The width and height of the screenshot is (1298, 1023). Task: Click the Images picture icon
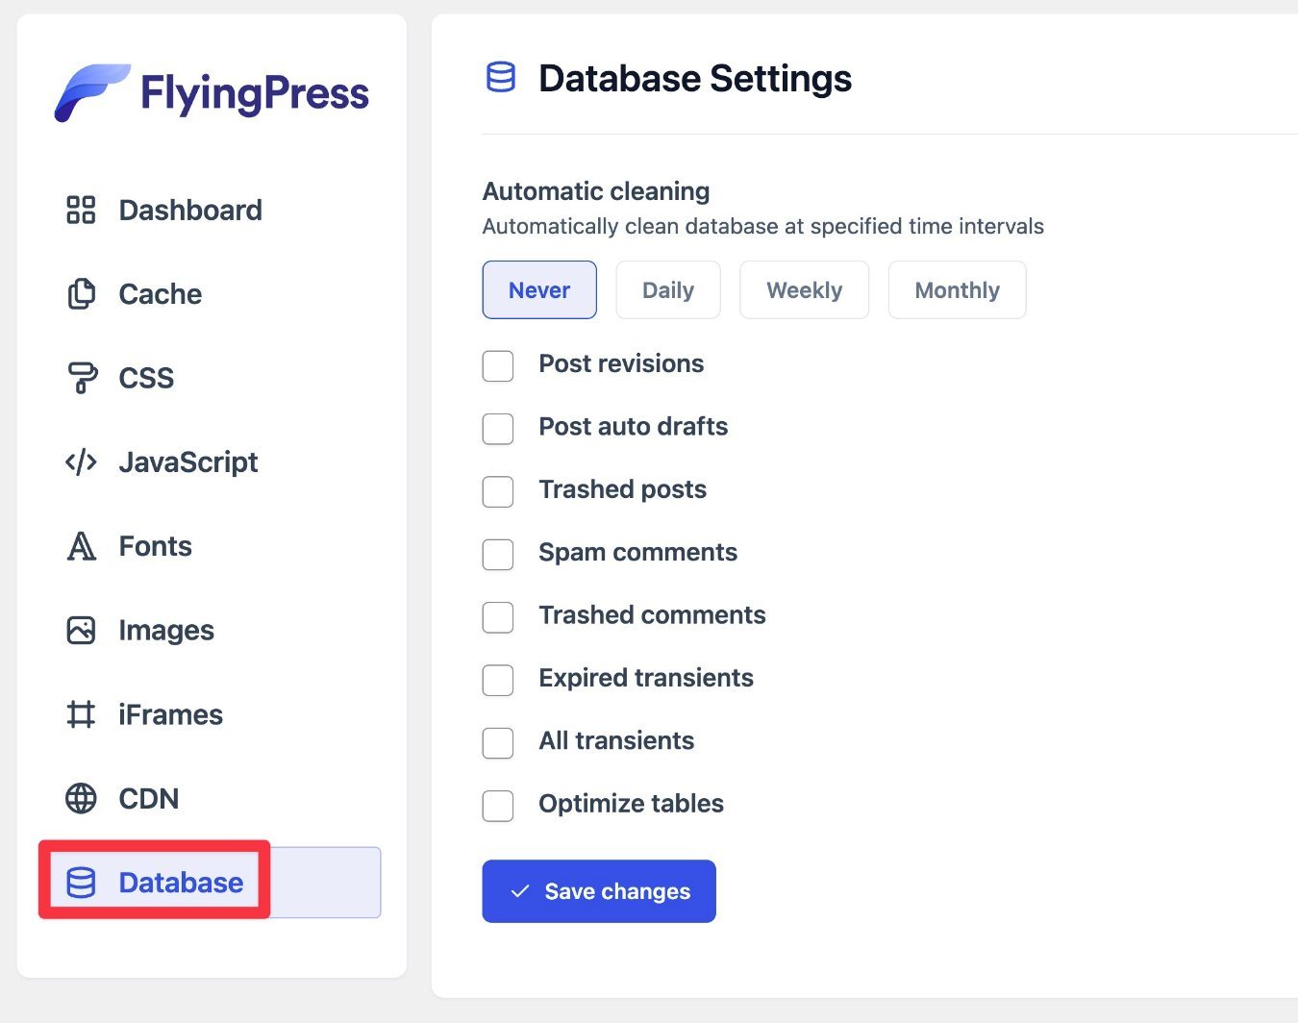click(x=81, y=631)
